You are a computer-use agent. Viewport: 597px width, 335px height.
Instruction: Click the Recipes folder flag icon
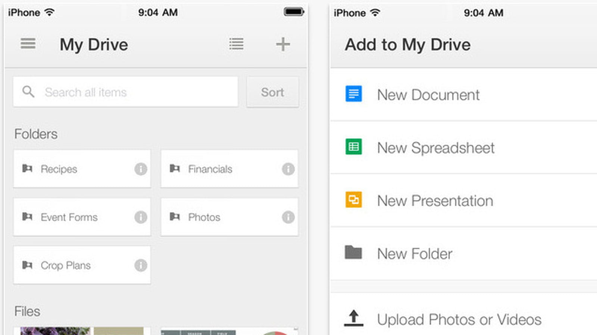pos(27,169)
